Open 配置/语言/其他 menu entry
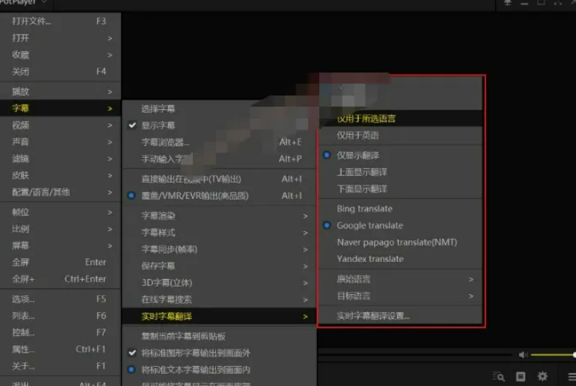The width and height of the screenshot is (576, 386). [x=60, y=193]
